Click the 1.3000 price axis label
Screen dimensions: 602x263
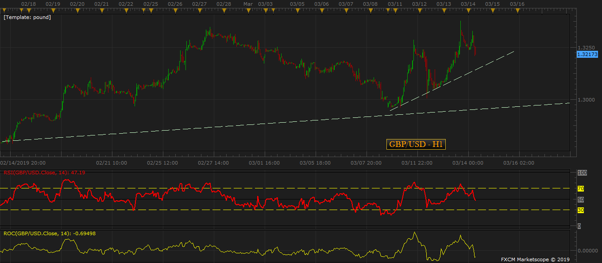586,100
